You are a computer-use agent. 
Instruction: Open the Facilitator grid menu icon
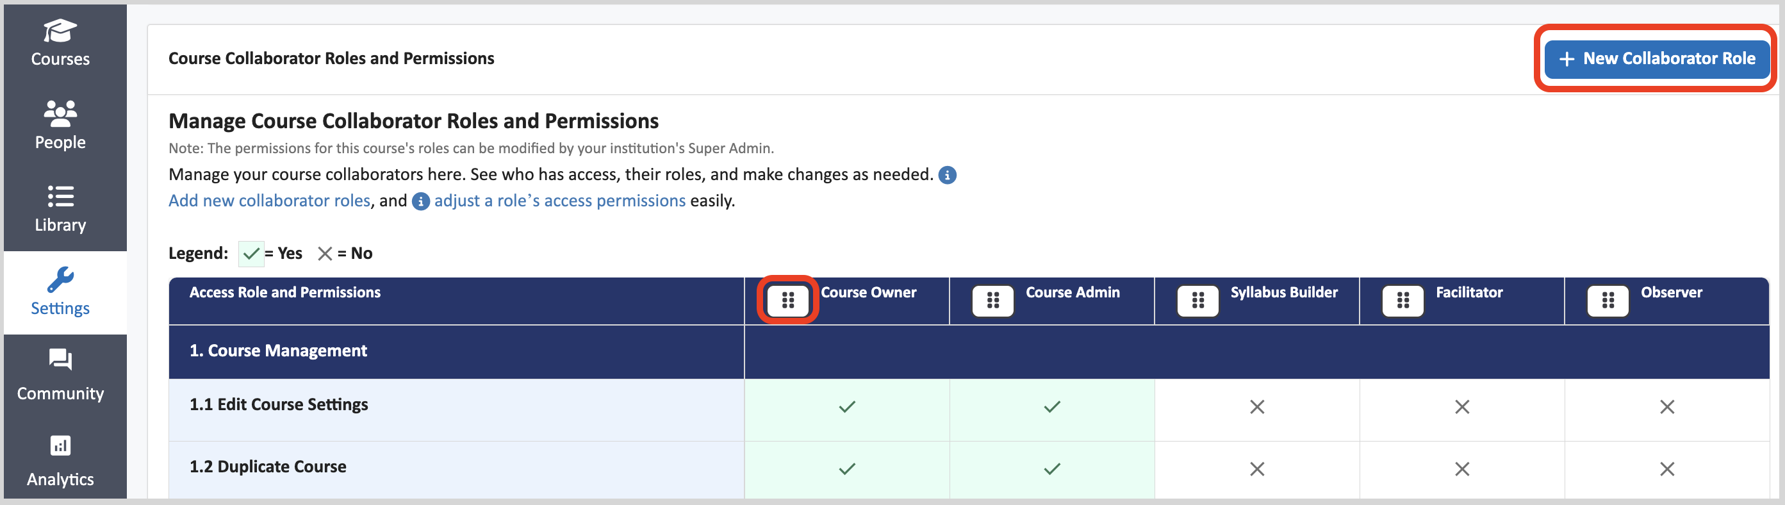coord(1403,300)
